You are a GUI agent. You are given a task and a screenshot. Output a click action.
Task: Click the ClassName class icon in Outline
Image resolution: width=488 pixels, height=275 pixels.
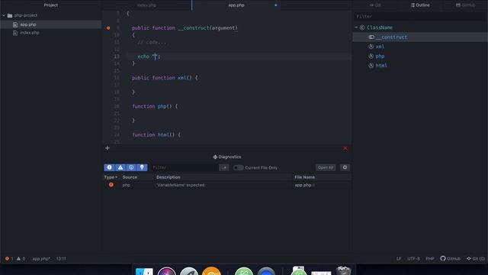362,27
